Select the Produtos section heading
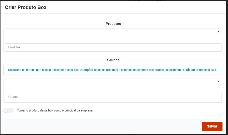 tap(113, 24)
